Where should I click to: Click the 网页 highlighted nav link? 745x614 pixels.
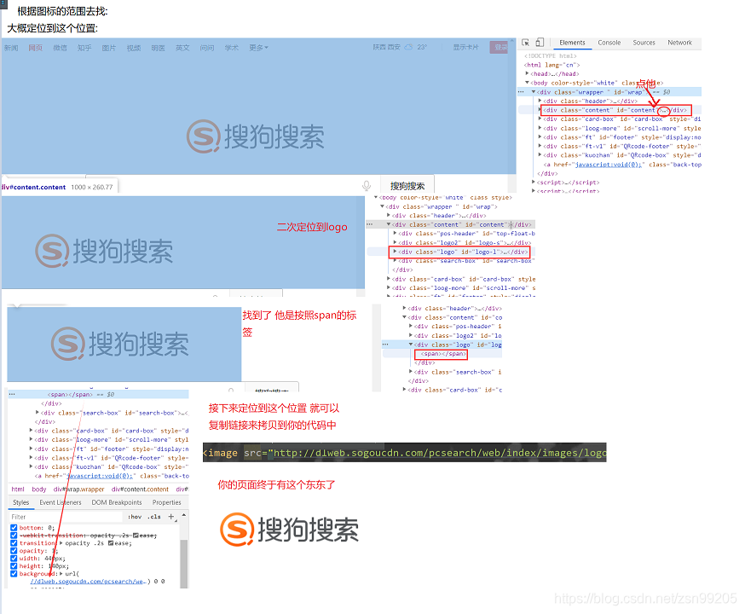pyautogui.click(x=35, y=48)
